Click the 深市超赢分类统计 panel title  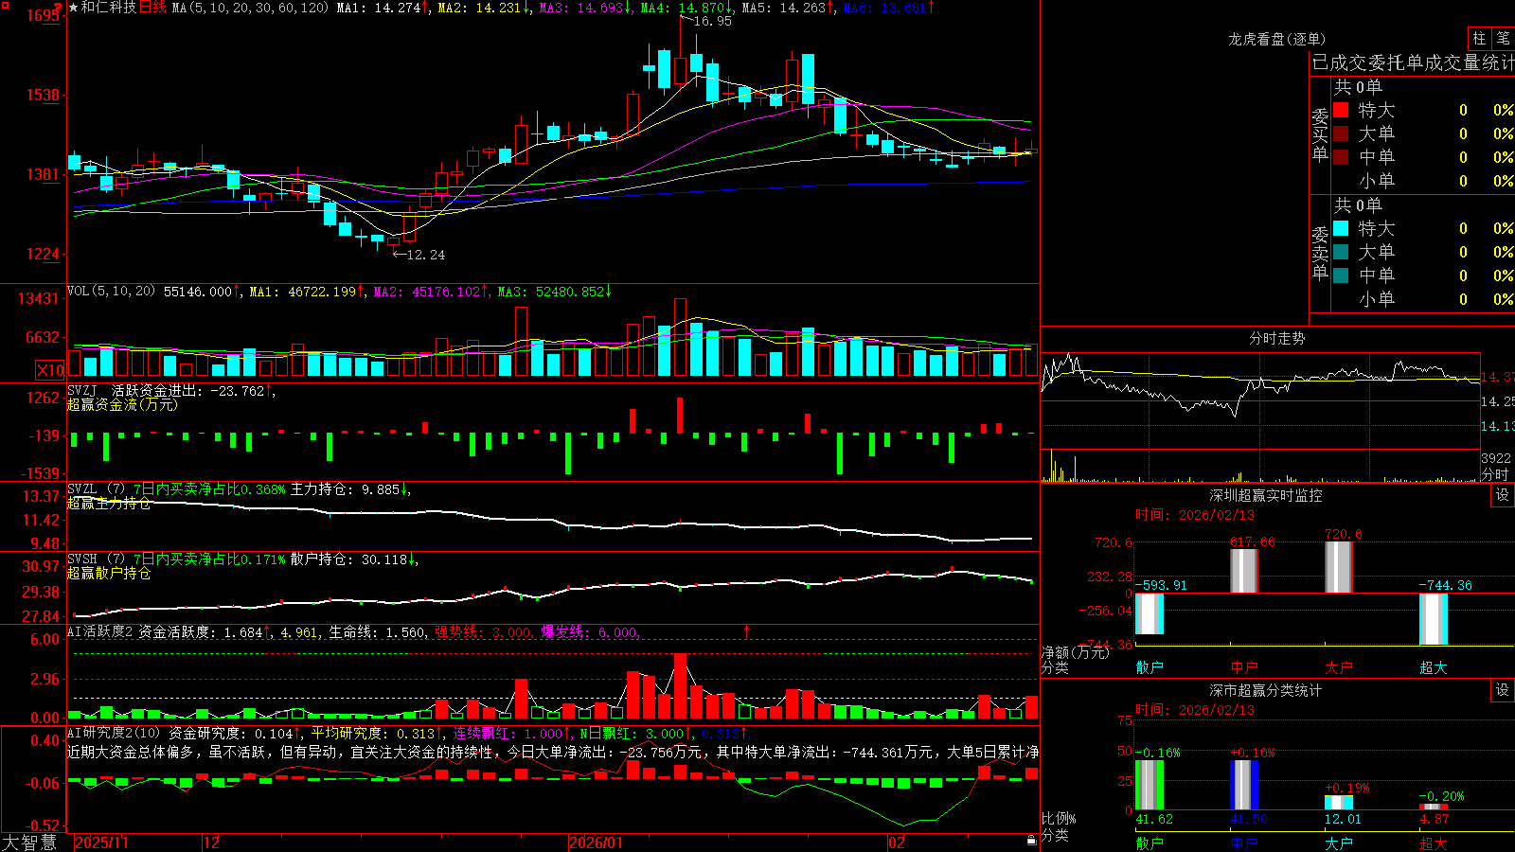point(1265,690)
